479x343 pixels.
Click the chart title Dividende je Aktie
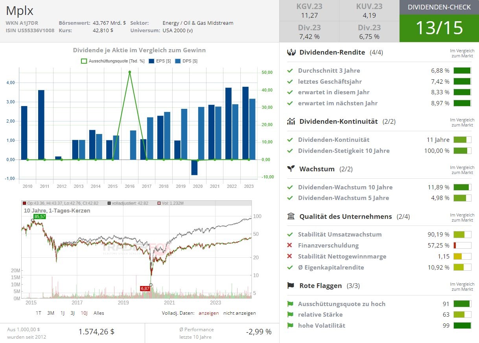[139, 50]
